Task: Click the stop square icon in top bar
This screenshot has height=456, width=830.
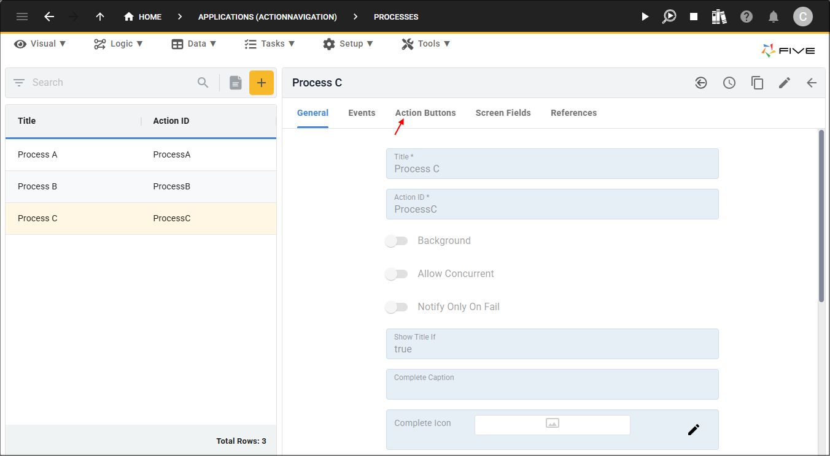Action: point(693,17)
